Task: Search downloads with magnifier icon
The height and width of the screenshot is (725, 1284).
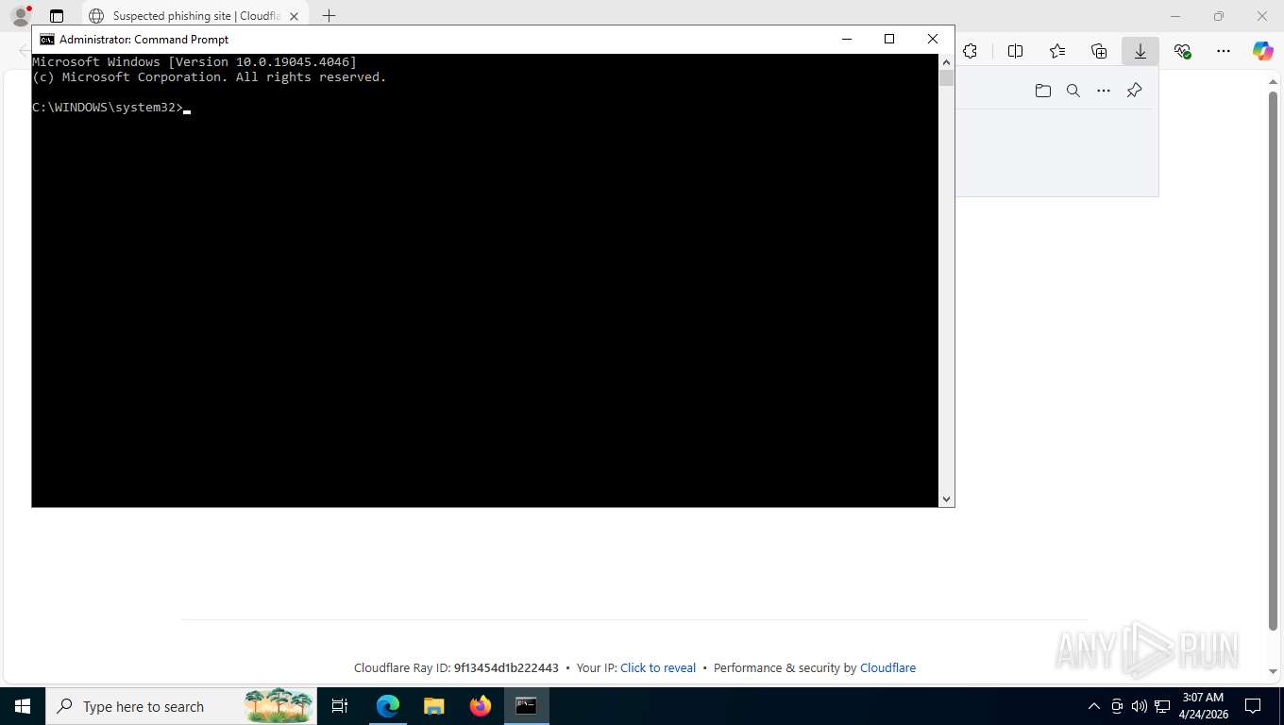Action: 1073,91
